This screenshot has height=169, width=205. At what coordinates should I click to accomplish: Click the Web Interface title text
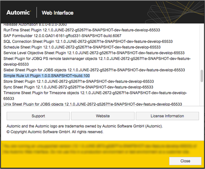tap(57, 13)
